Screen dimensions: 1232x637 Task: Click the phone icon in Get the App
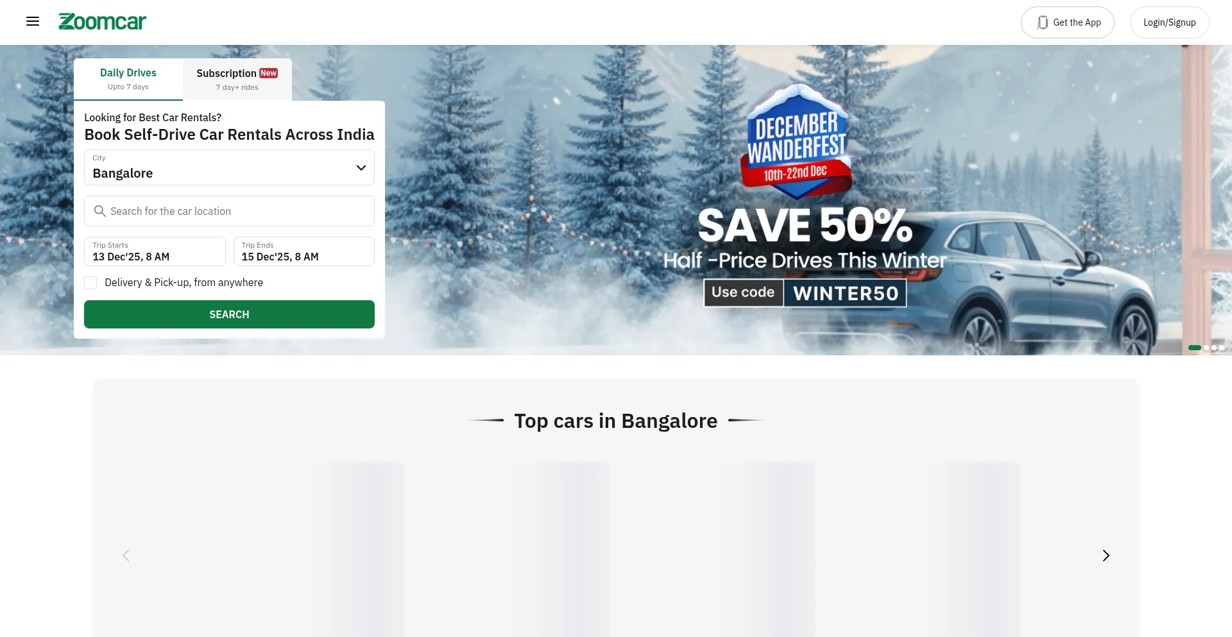(x=1043, y=22)
